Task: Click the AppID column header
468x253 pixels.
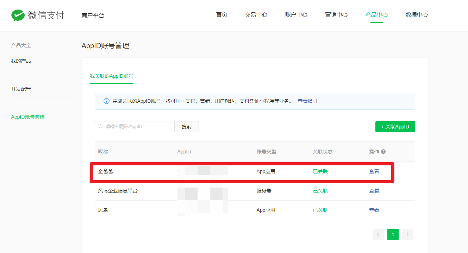Action: 184,152
